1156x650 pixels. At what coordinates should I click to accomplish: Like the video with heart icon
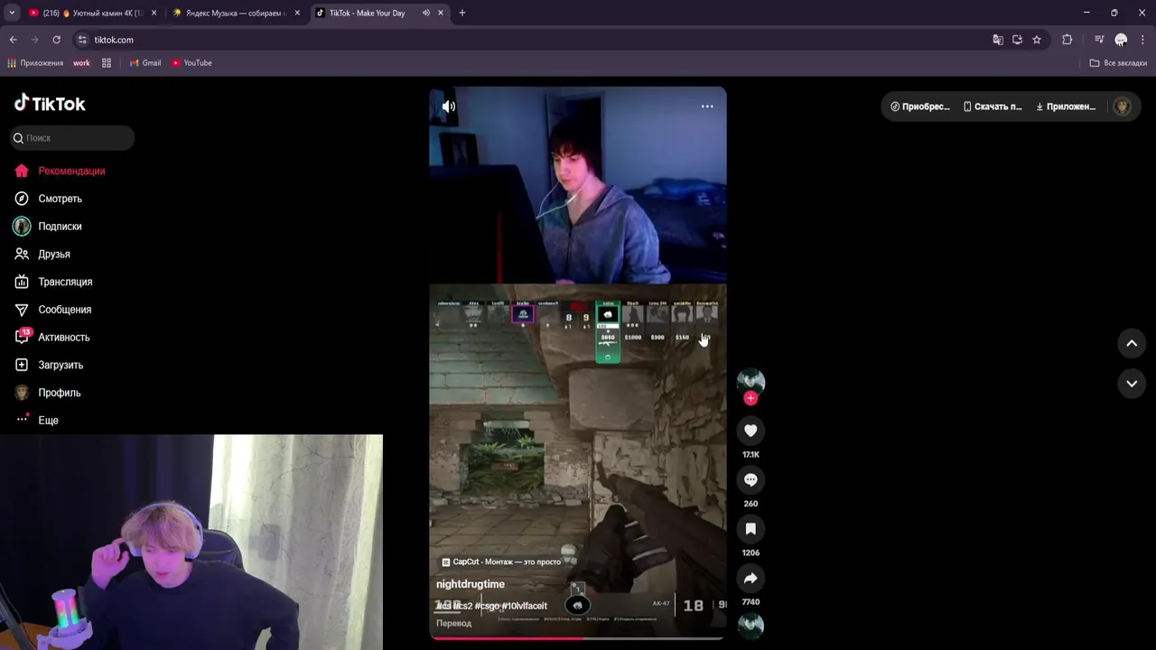750,431
